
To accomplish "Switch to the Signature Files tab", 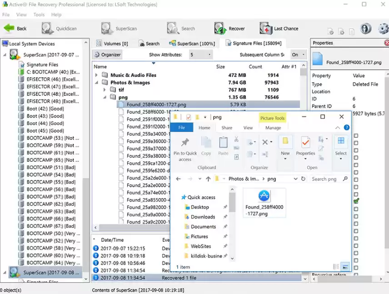I will coord(252,44).
